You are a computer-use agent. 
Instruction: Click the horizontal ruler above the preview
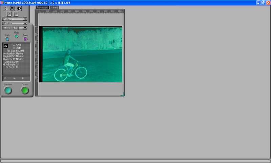tap(81, 11)
